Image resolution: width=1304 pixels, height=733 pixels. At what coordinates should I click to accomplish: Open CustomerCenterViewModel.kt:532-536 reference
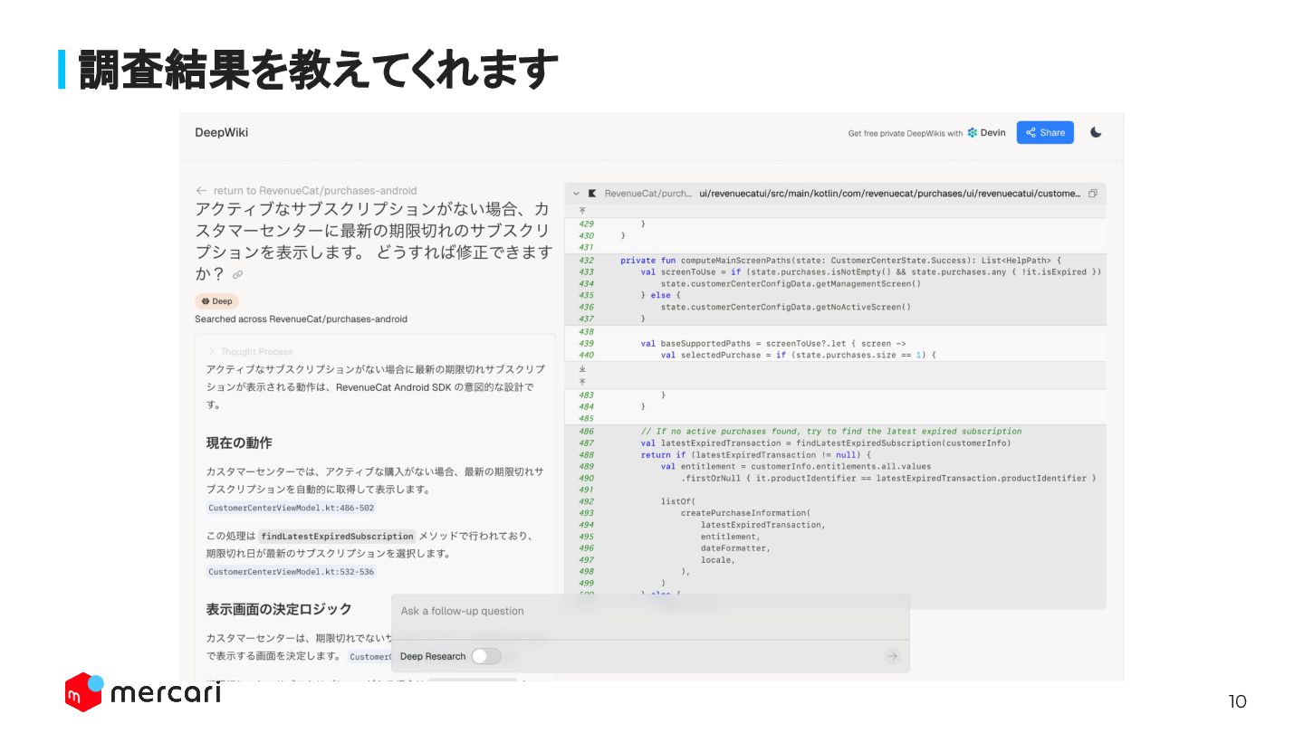pyautogui.click(x=291, y=572)
